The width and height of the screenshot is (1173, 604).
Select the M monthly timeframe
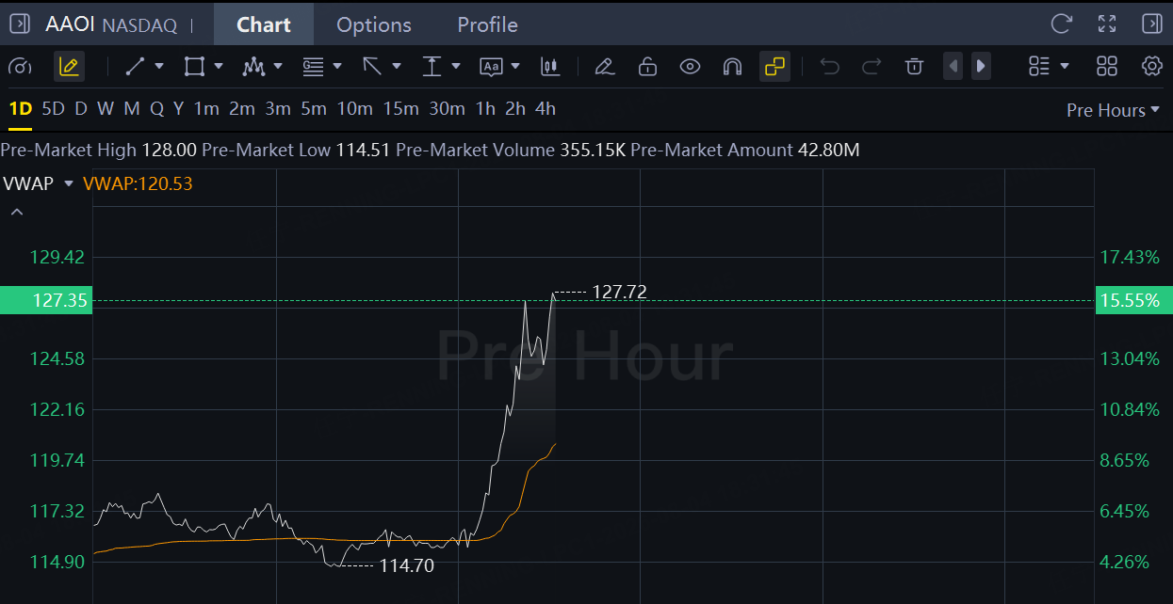[x=132, y=109]
